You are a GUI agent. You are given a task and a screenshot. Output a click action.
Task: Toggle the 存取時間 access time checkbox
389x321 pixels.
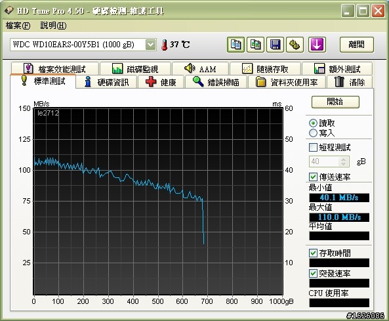(313, 253)
